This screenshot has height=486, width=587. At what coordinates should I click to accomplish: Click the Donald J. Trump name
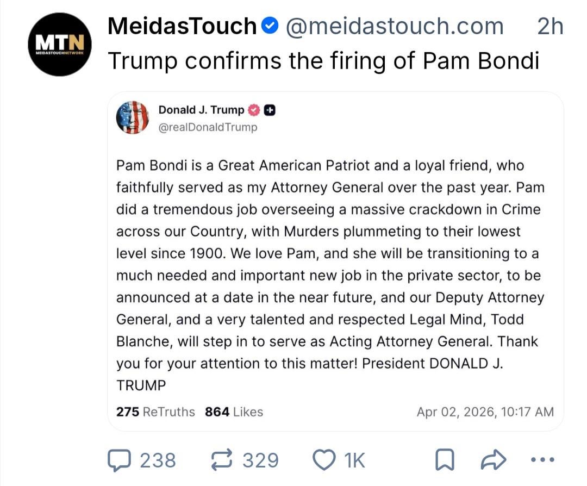coord(201,110)
